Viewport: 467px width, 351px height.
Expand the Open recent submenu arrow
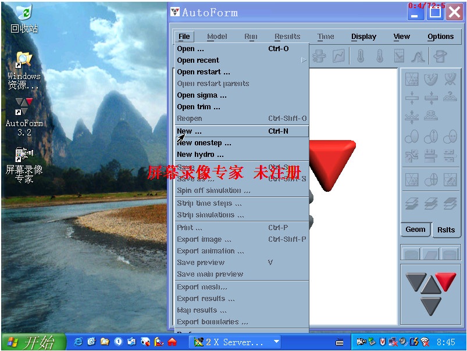303,60
